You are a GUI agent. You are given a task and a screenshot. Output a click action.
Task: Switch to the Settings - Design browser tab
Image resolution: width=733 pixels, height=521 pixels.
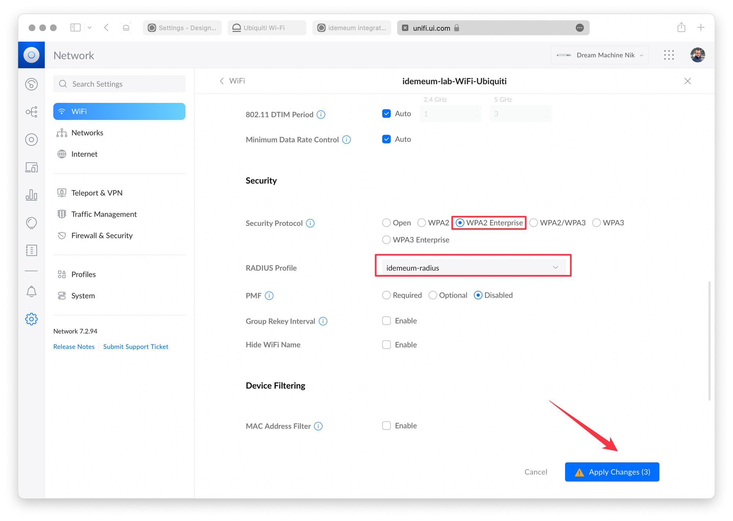182,28
